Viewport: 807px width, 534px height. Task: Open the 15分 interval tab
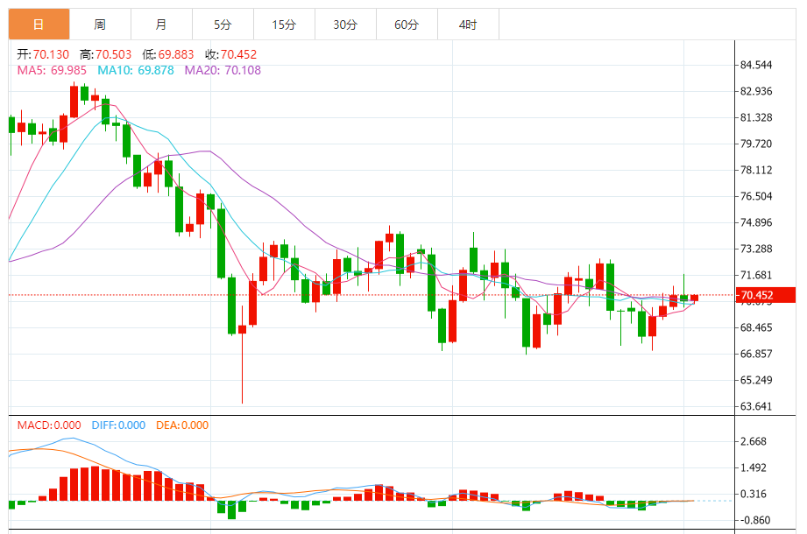284,25
